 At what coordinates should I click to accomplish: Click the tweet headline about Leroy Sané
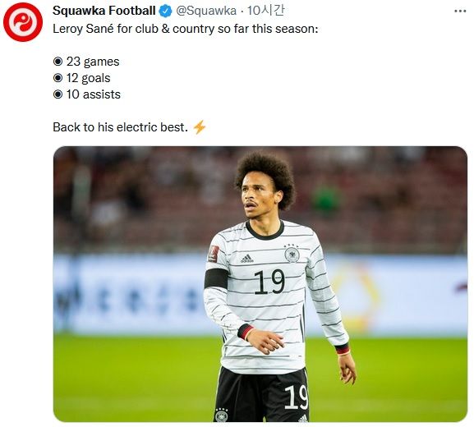186,29
